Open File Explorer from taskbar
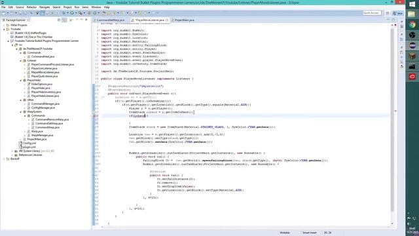This screenshot has width=419, height=236. pyautogui.click(x=412, y=14)
